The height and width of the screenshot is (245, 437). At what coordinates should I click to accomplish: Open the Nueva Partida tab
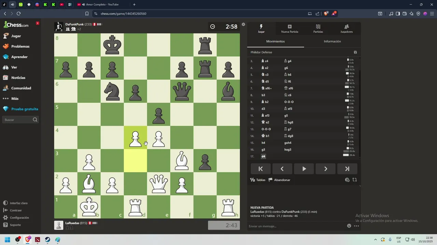click(290, 28)
